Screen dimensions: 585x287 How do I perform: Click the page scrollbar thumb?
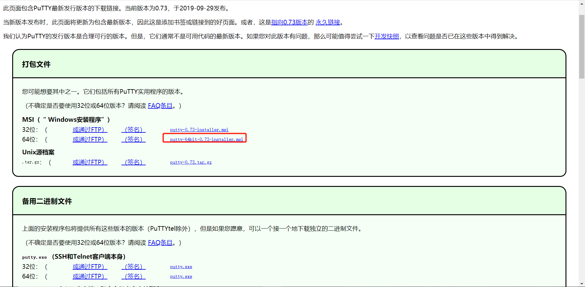click(x=582, y=47)
